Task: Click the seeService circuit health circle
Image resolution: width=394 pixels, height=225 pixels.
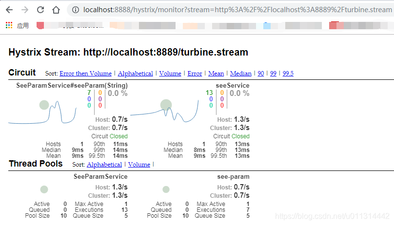Action: pyautogui.click(x=166, y=105)
